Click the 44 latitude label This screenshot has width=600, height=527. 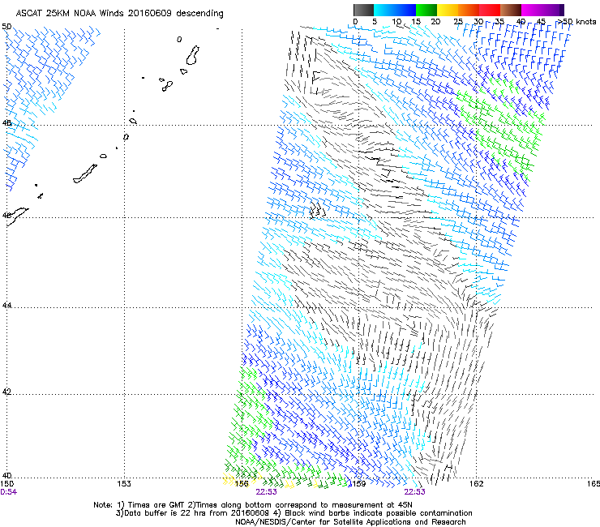[6, 306]
